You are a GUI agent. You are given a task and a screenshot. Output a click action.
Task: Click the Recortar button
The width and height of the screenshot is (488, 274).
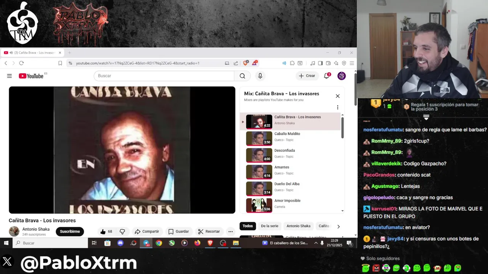209,231
